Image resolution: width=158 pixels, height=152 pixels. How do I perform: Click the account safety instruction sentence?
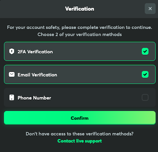[79, 28]
